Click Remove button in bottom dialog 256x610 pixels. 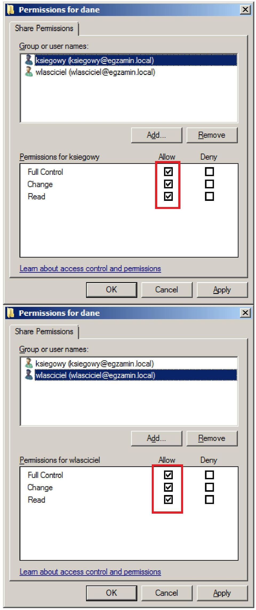212,438
